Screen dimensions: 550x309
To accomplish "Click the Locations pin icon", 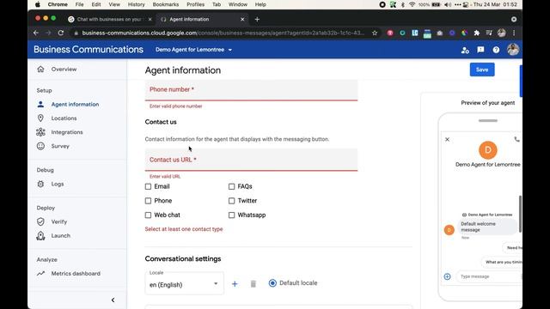I will pos(40,118).
